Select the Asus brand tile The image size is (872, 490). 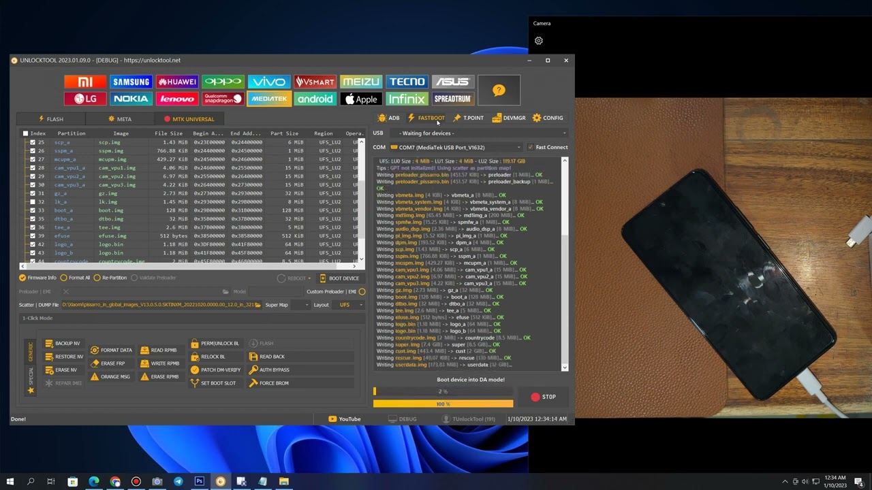click(453, 82)
